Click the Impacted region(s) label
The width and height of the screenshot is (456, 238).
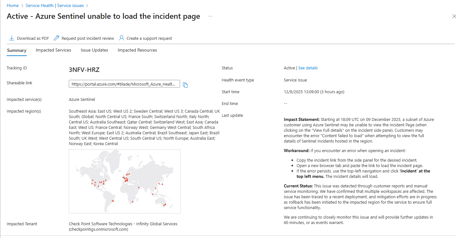pyautogui.click(x=24, y=111)
